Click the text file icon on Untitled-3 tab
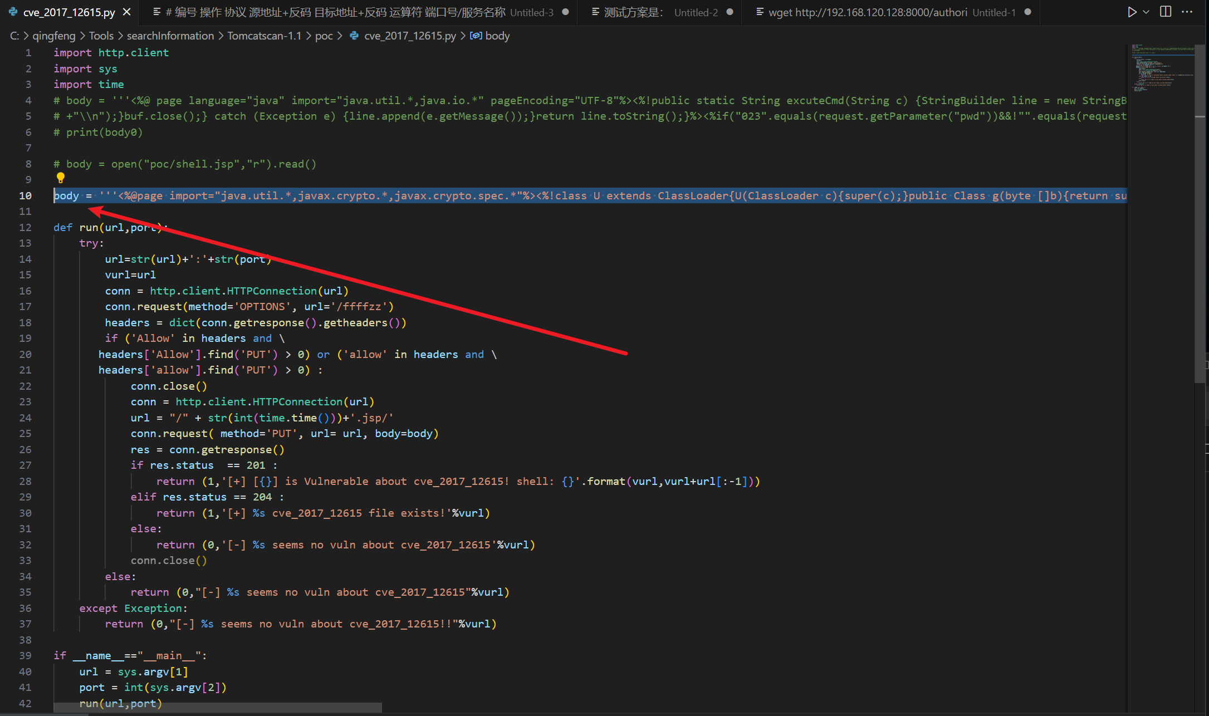This screenshot has height=716, width=1209. [157, 12]
